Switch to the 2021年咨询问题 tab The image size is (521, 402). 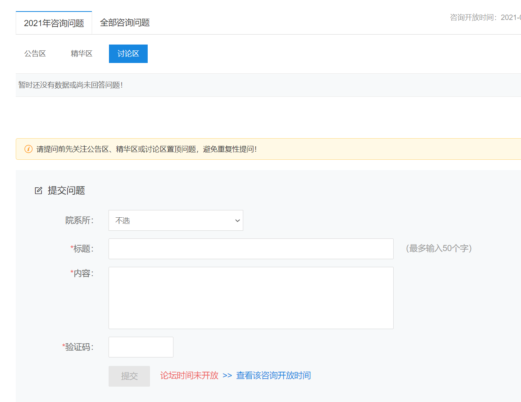[x=54, y=23]
